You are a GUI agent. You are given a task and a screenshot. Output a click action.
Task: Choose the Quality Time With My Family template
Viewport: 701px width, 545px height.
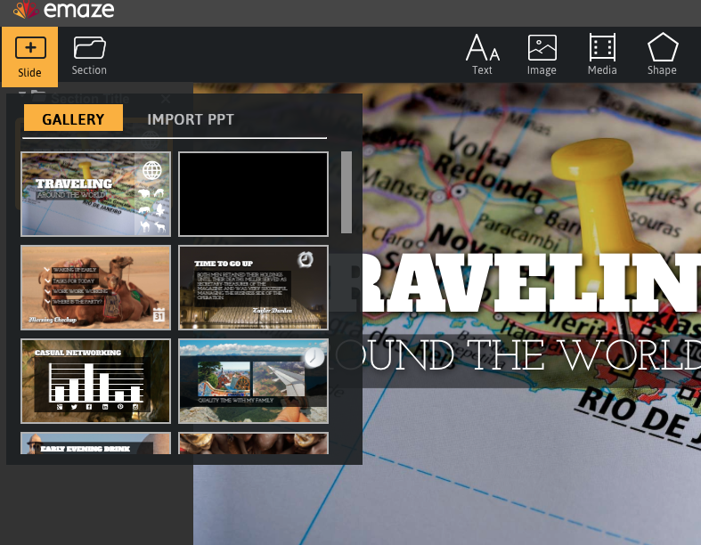tap(254, 381)
